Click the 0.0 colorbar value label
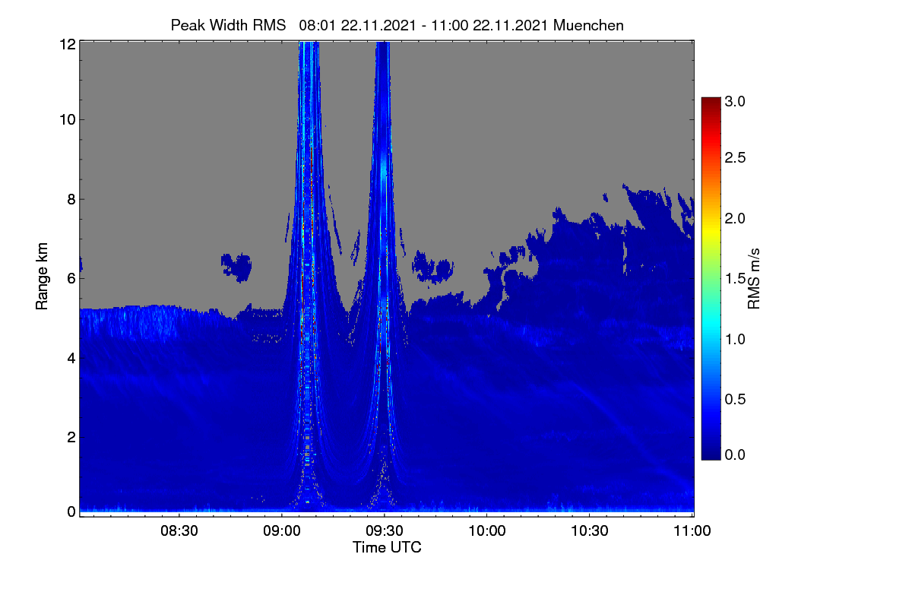Screen dimensions: 912x608 [736, 454]
